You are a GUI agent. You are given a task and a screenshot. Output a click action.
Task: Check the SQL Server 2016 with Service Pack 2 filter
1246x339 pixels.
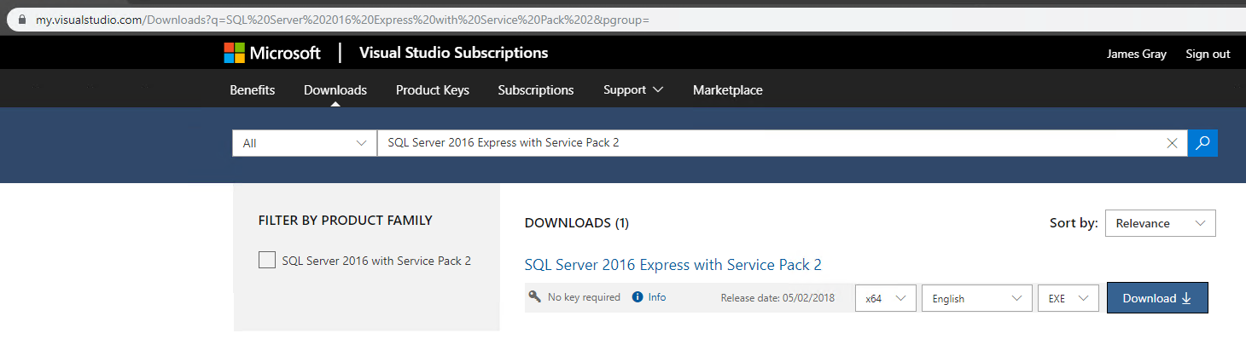tap(267, 261)
